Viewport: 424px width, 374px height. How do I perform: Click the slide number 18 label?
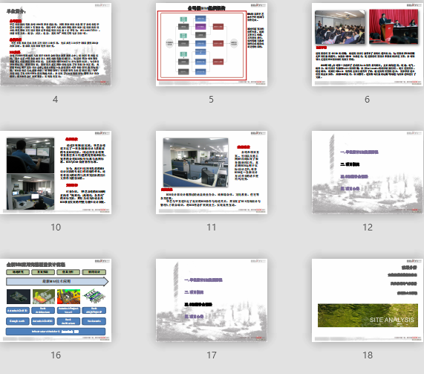[368, 355]
